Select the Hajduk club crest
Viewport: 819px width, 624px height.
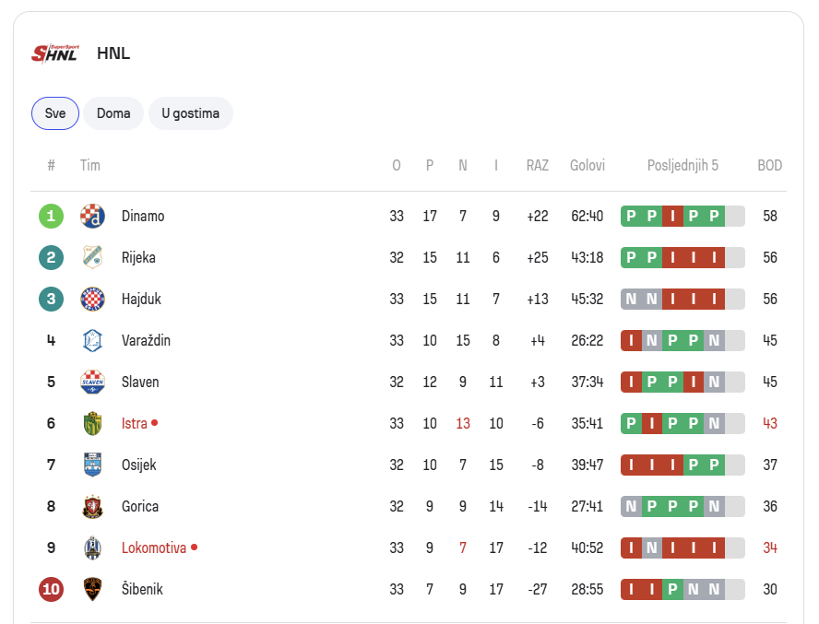coord(92,300)
